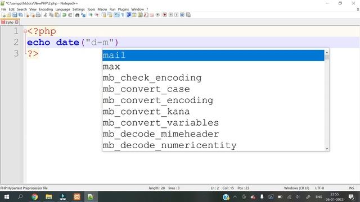Click Save Current Recorded Macro icon

point(188,15)
